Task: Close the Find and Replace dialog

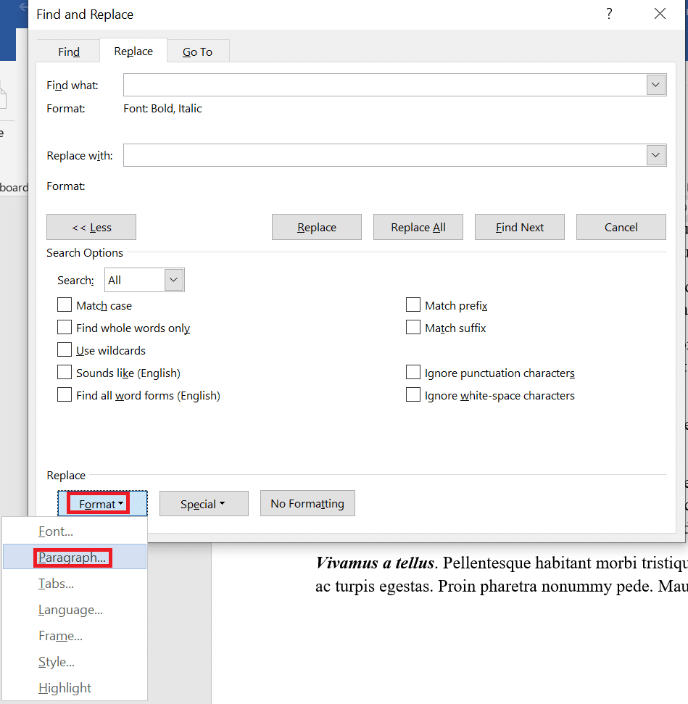Action: [660, 14]
